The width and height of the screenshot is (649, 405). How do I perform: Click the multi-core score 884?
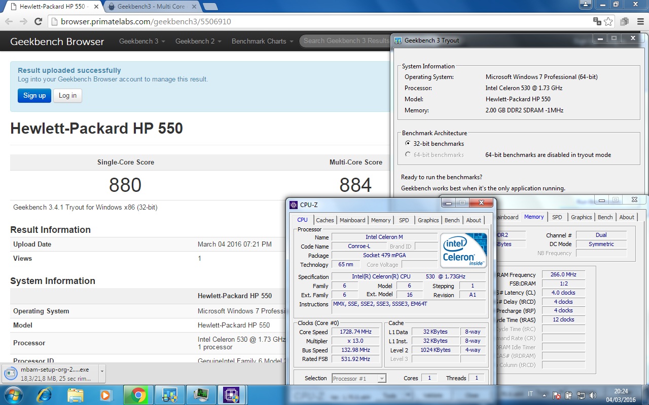click(x=355, y=185)
